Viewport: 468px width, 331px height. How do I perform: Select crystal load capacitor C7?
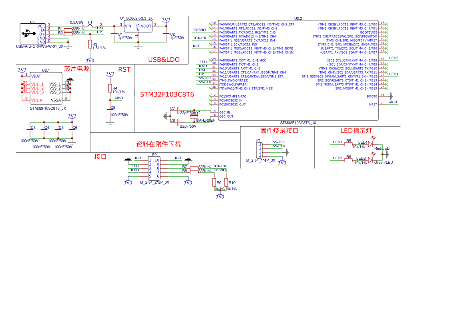click(178, 110)
